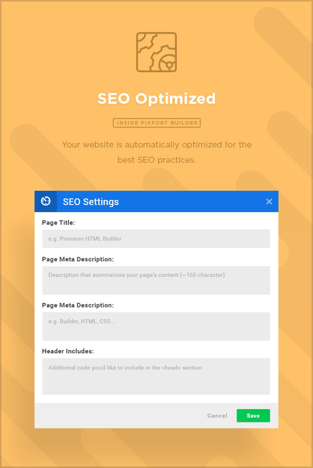Click the SEO Settings title bar
313x468 pixels.
(90, 202)
